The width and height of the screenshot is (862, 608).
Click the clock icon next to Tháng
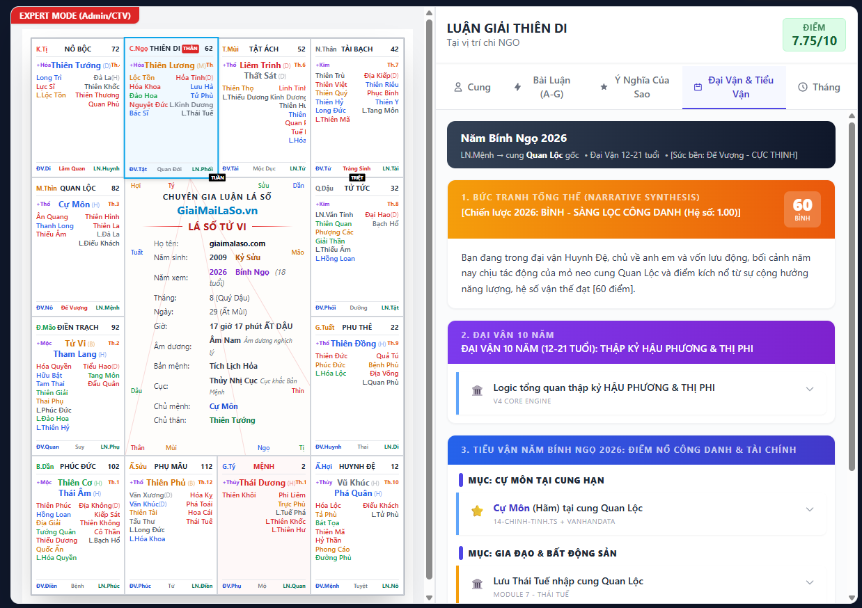pyautogui.click(x=803, y=88)
